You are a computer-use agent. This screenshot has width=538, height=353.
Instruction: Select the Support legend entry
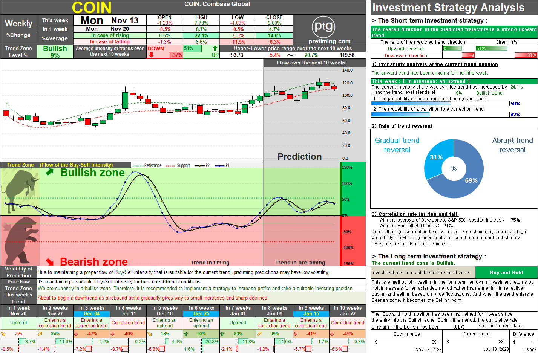178,165
